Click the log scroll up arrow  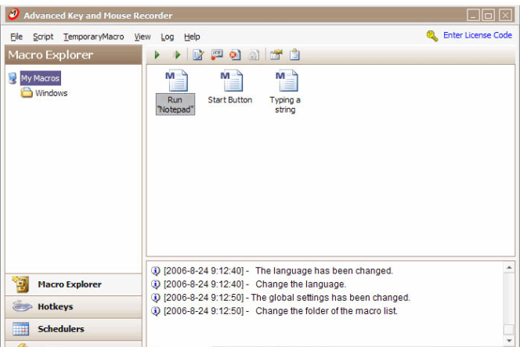(509, 267)
